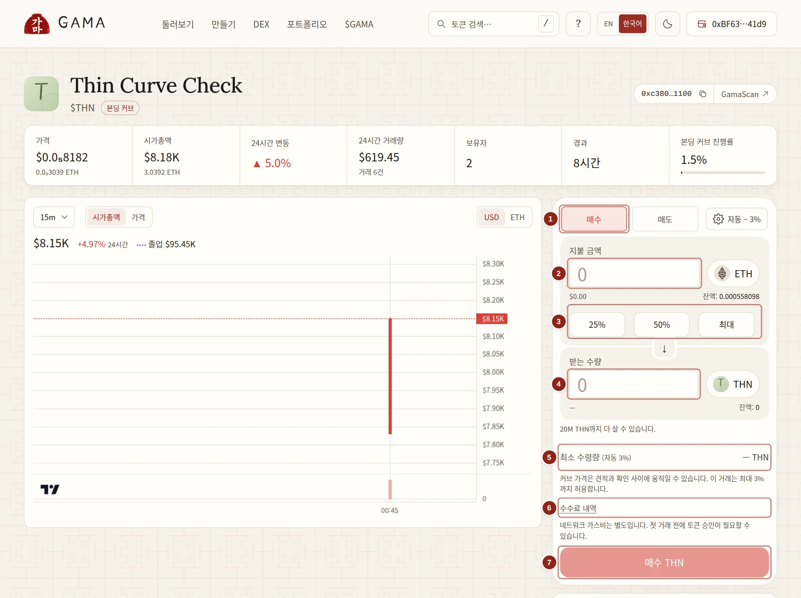This screenshot has height=598, width=801.
Task: Click the 25% amount button
Action: pos(597,324)
